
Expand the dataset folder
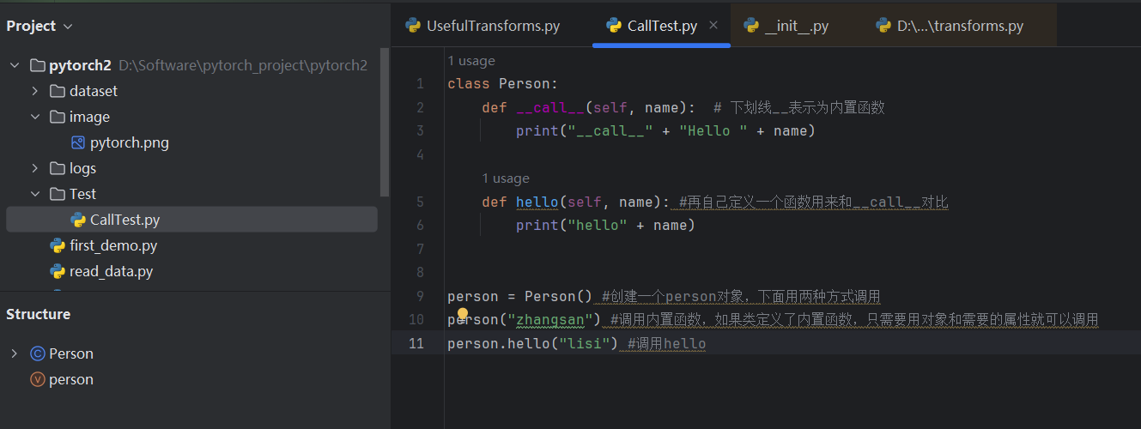(x=35, y=91)
